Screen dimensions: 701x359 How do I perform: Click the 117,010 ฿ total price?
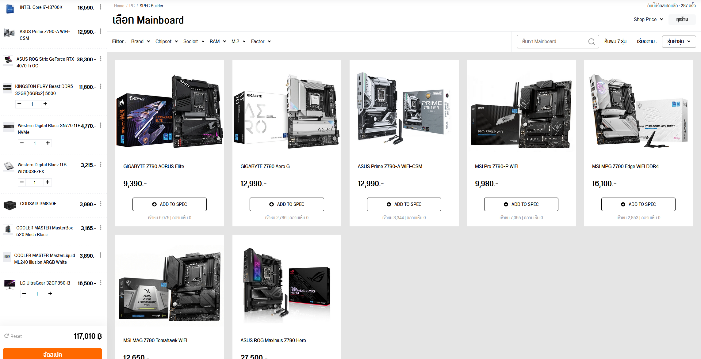tap(88, 336)
